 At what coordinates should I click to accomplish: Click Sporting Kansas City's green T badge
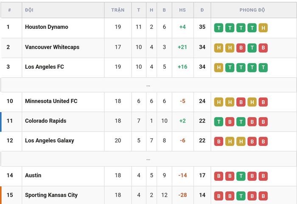pyautogui.click(x=241, y=196)
